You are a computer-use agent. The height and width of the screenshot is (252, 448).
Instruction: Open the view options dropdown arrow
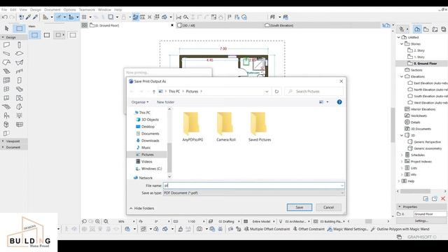pos(328,102)
